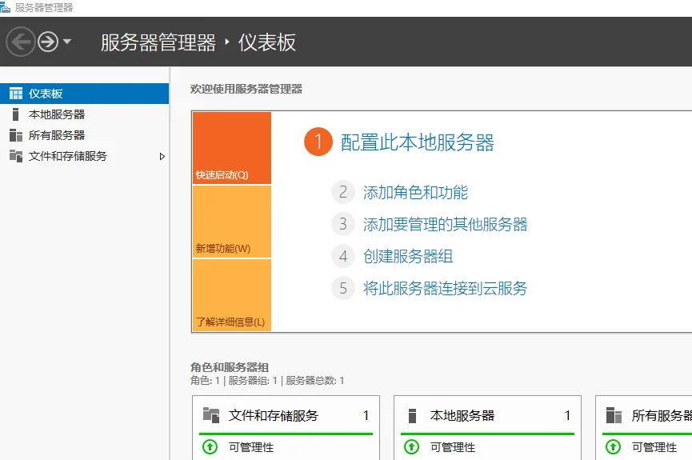692x460 pixels.
Task: Switch to the 新增功能(W) tile
Action: 231,222
